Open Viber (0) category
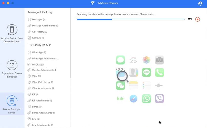Screen dimensions: 207x128 click(34, 76)
